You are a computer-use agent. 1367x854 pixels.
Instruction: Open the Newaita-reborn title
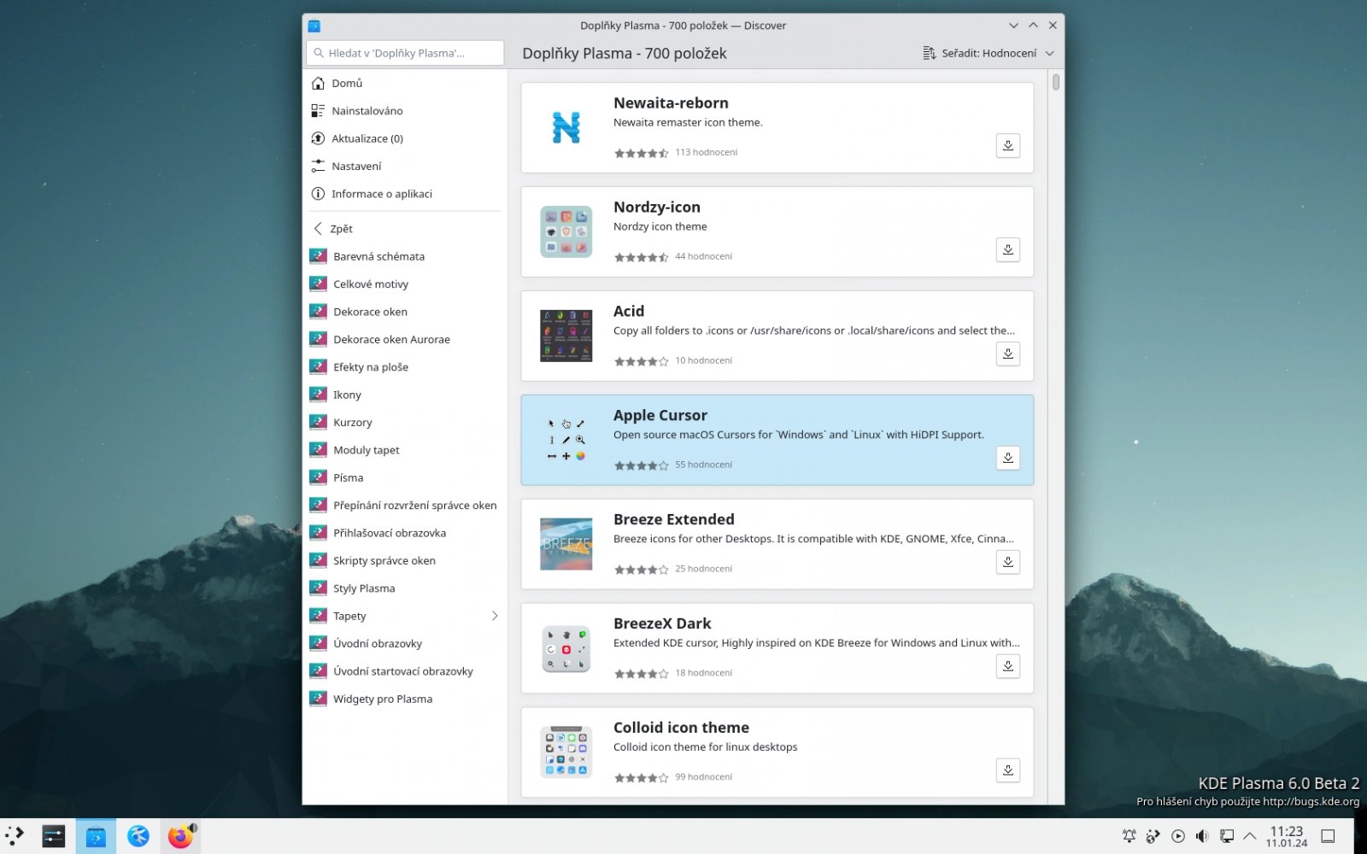click(x=671, y=103)
